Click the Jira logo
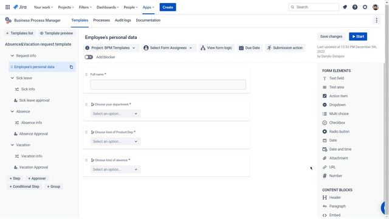Viewport: 389px width, 219px height. (20, 7)
